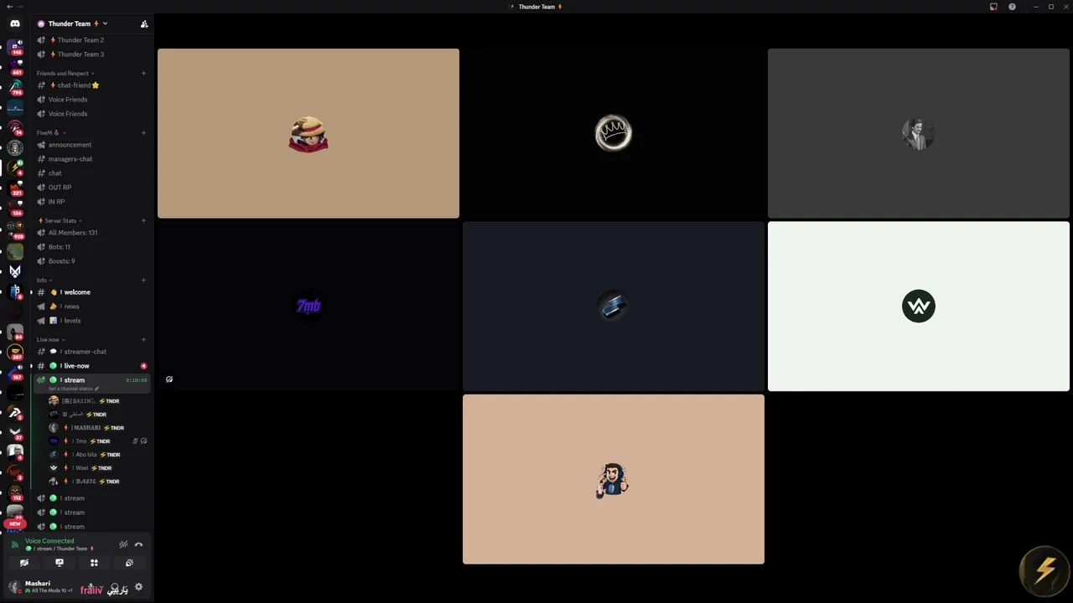This screenshot has height=603, width=1073.
Task: Start an activity from voice panel
Action: click(x=94, y=563)
